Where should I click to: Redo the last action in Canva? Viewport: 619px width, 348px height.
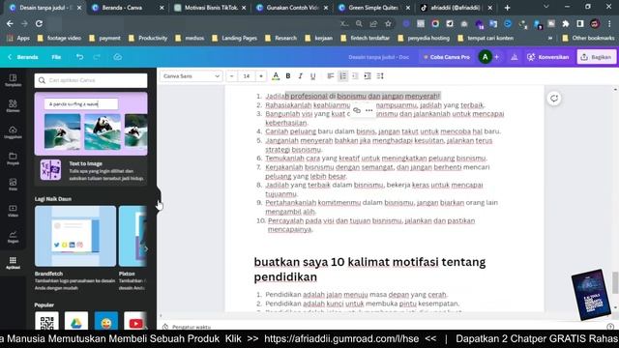coord(97,57)
